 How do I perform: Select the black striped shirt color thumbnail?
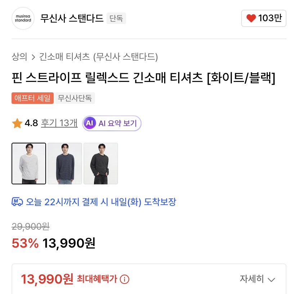click(101, 164)
